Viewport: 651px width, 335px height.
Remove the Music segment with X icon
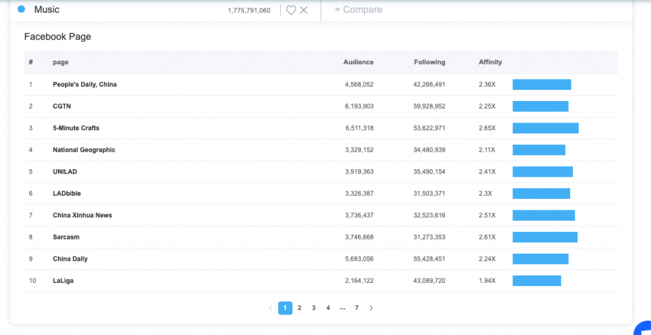coord(304,10)
